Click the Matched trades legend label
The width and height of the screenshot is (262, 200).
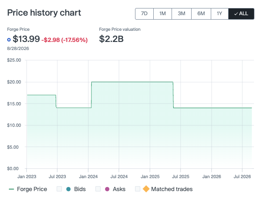tap(172, 189)
